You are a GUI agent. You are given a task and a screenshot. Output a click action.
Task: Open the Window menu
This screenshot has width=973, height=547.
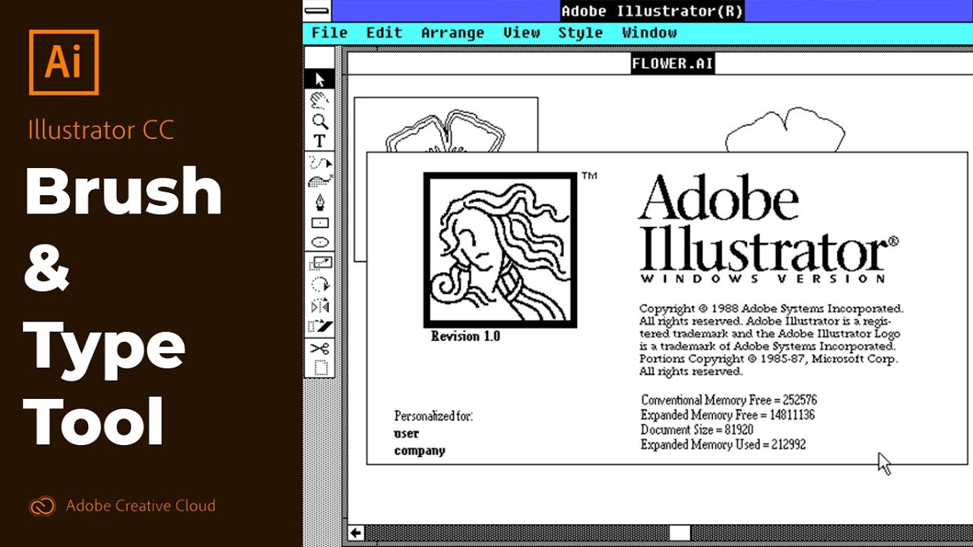[649, 33]
